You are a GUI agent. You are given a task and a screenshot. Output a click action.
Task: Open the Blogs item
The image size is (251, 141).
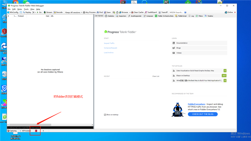coord(199,48)
